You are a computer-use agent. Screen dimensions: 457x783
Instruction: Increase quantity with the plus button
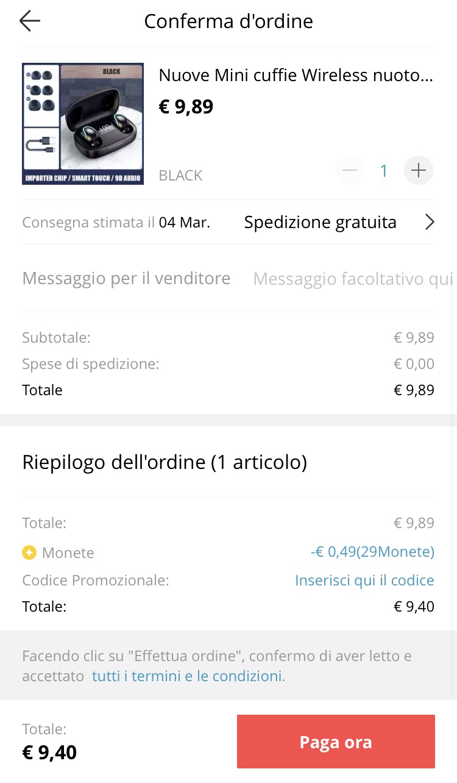[x=419, y=171]
